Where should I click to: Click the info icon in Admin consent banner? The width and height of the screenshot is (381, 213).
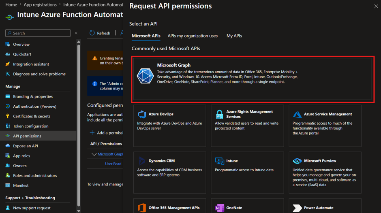point(95,84)
